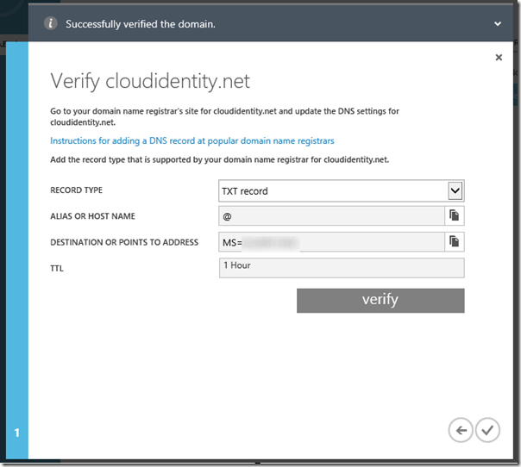Image resolution: width=521 pixels, height=467 pixels.
Task: Click the 'Verify cloudidentity.net' heading
Action: click(x=150, y=81)
